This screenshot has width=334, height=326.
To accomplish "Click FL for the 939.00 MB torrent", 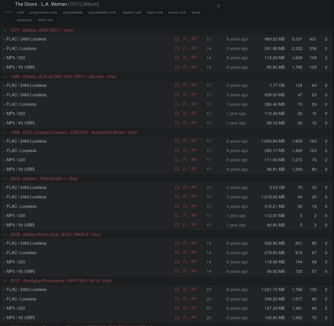I will click(186, 95).
